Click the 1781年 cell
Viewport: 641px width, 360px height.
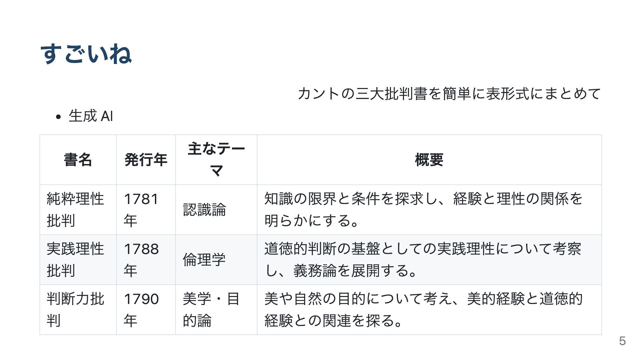(146, 210)
